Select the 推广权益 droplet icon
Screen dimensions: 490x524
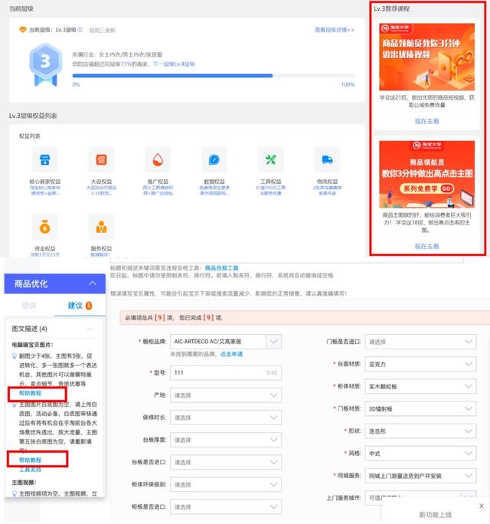[157, 160]
